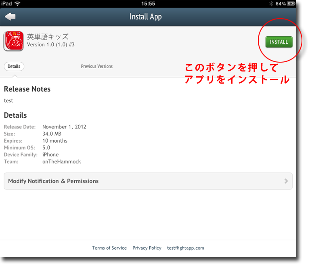The image size is (310, 269).
Task: Tap the onTheHammock team name
Action: coord(61,162)
